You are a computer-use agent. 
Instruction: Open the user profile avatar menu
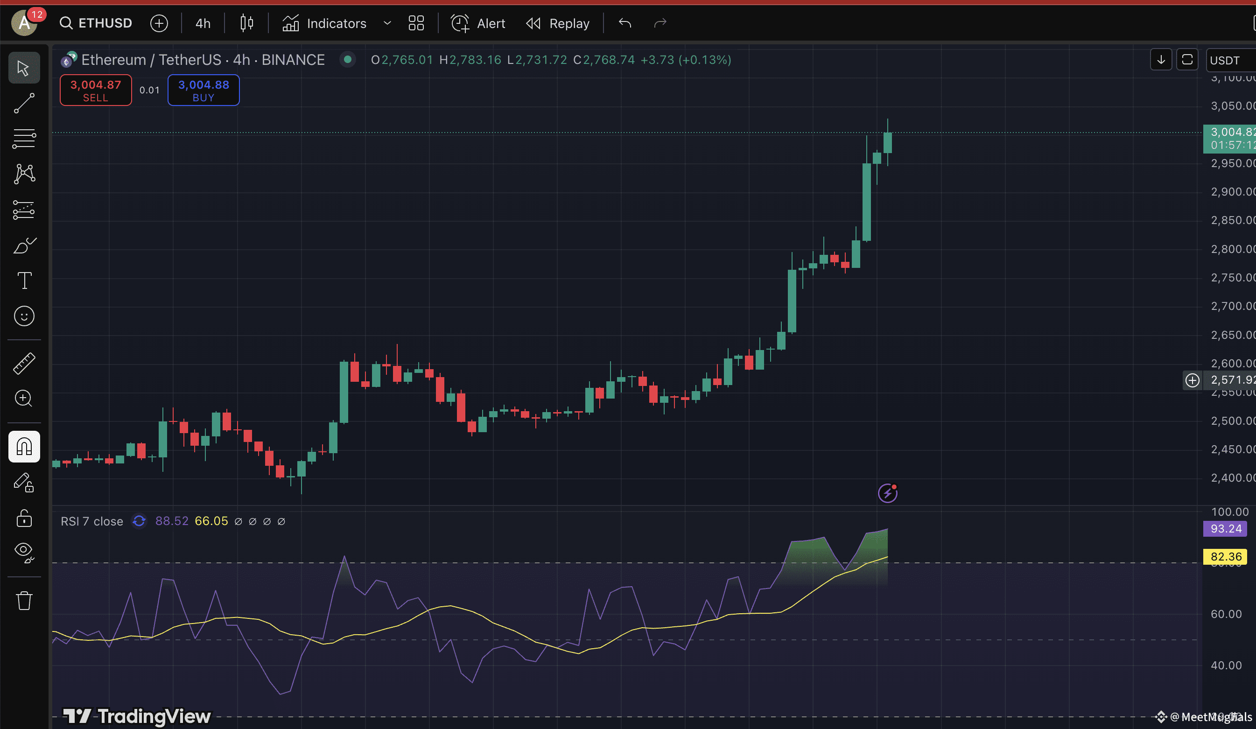point(24,23)
